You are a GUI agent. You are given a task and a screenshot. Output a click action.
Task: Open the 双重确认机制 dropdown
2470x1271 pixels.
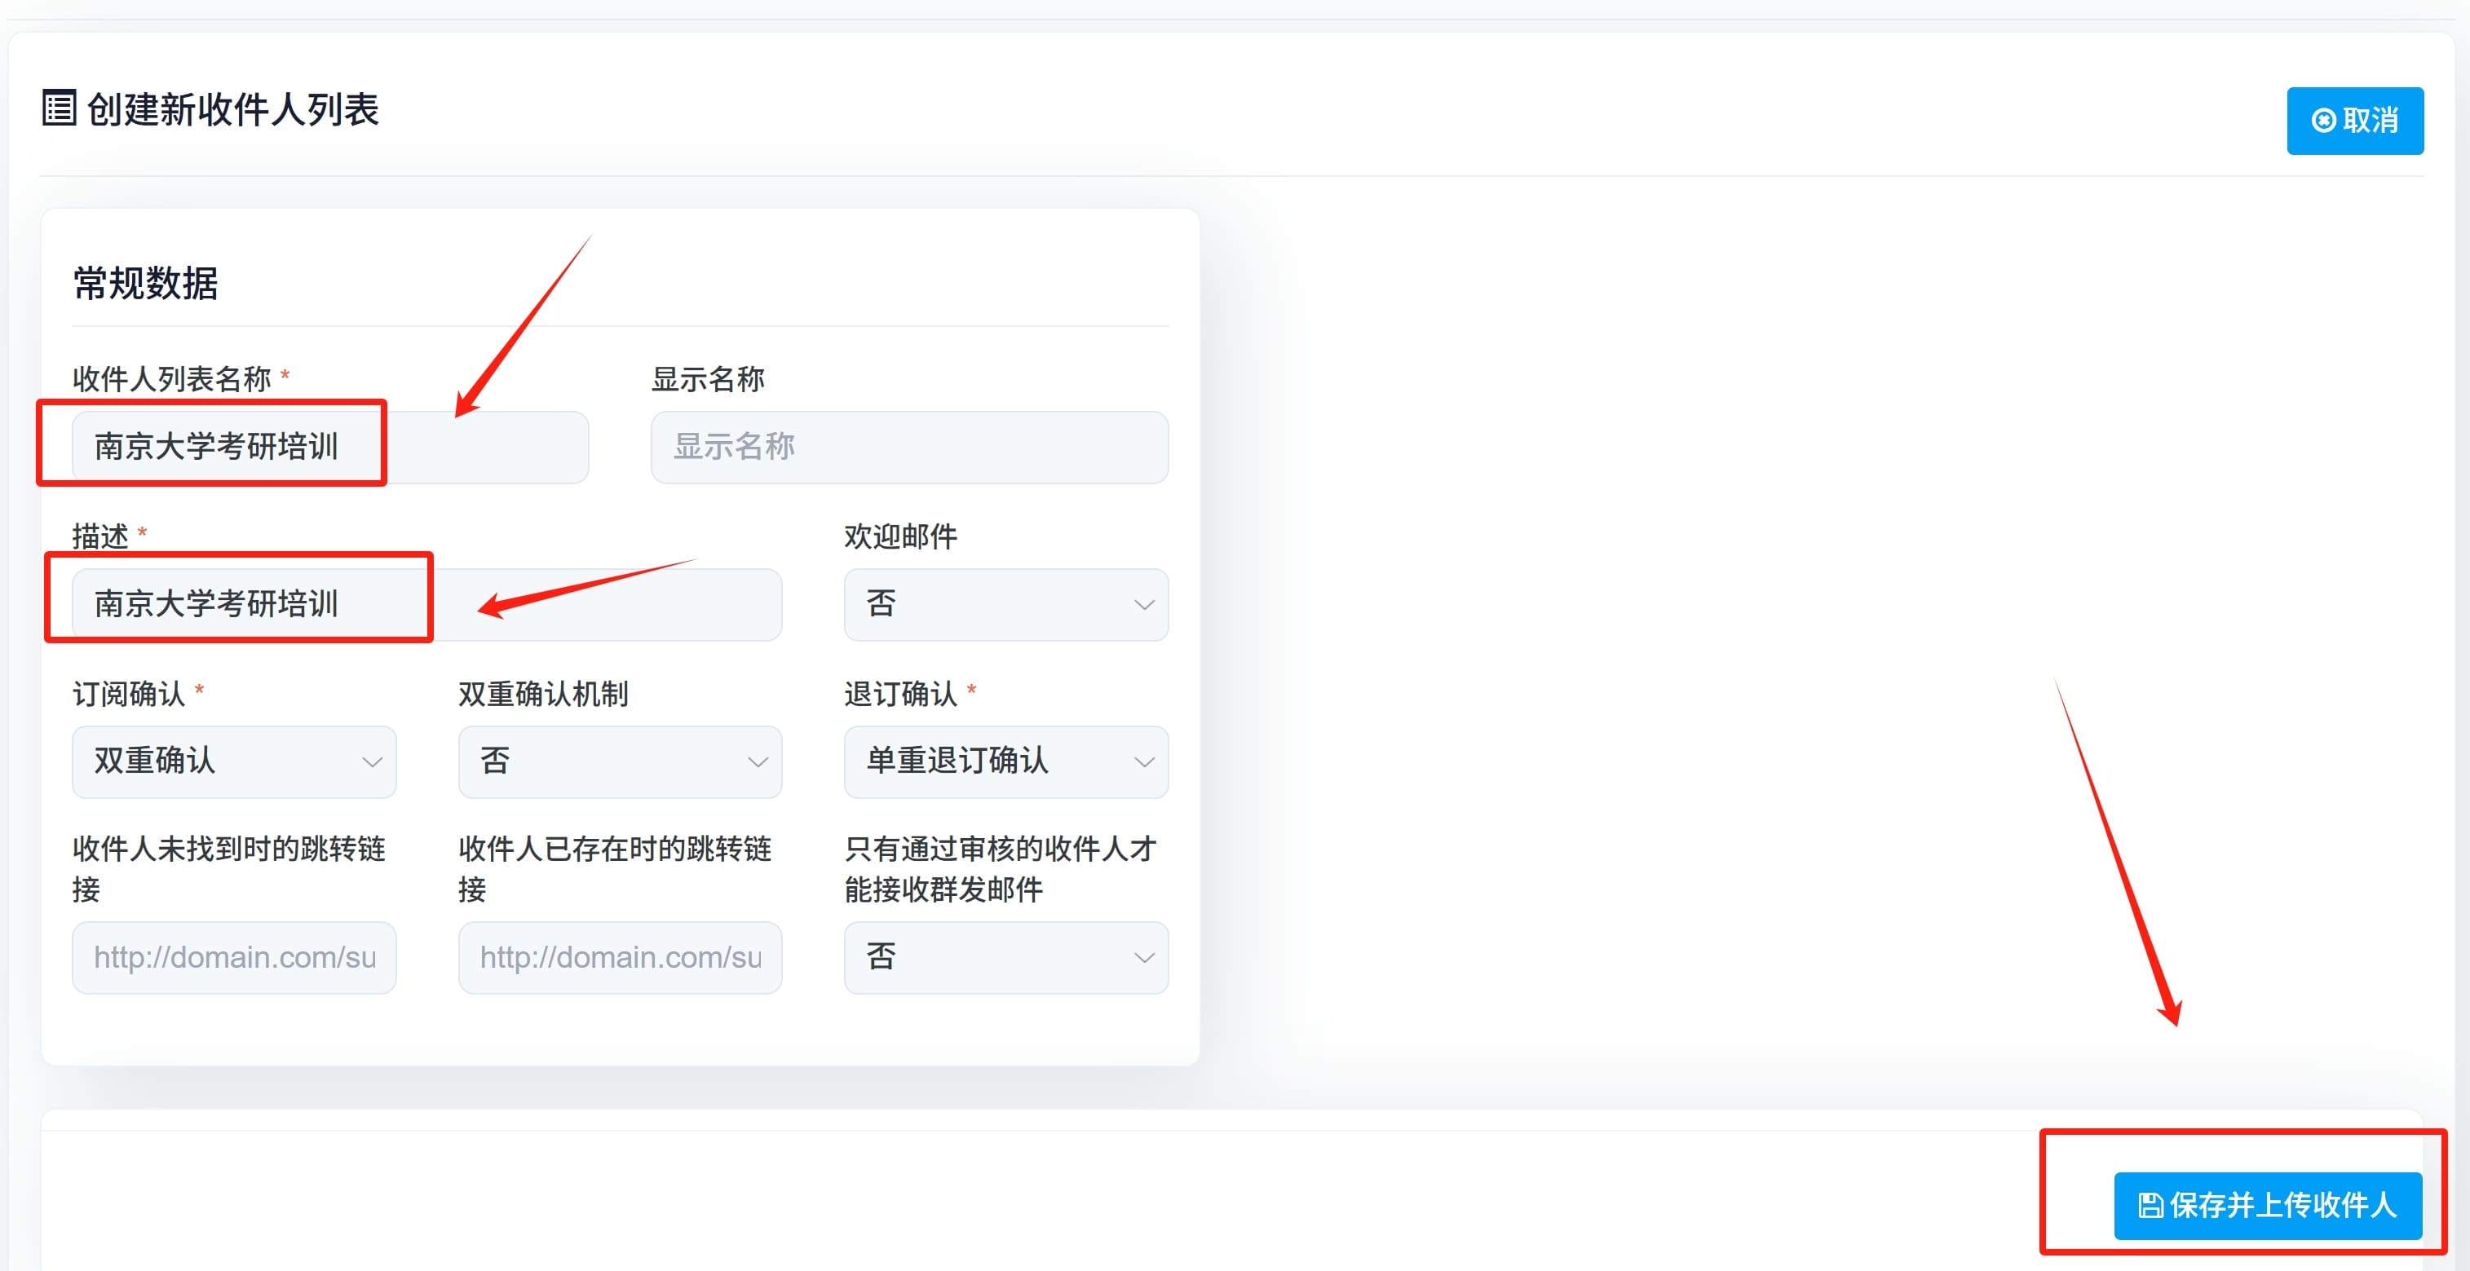620,761
